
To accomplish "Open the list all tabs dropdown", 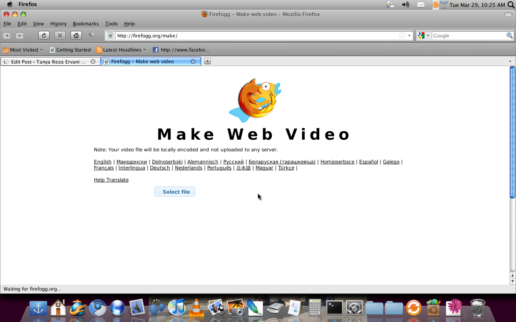I will 510,62.
